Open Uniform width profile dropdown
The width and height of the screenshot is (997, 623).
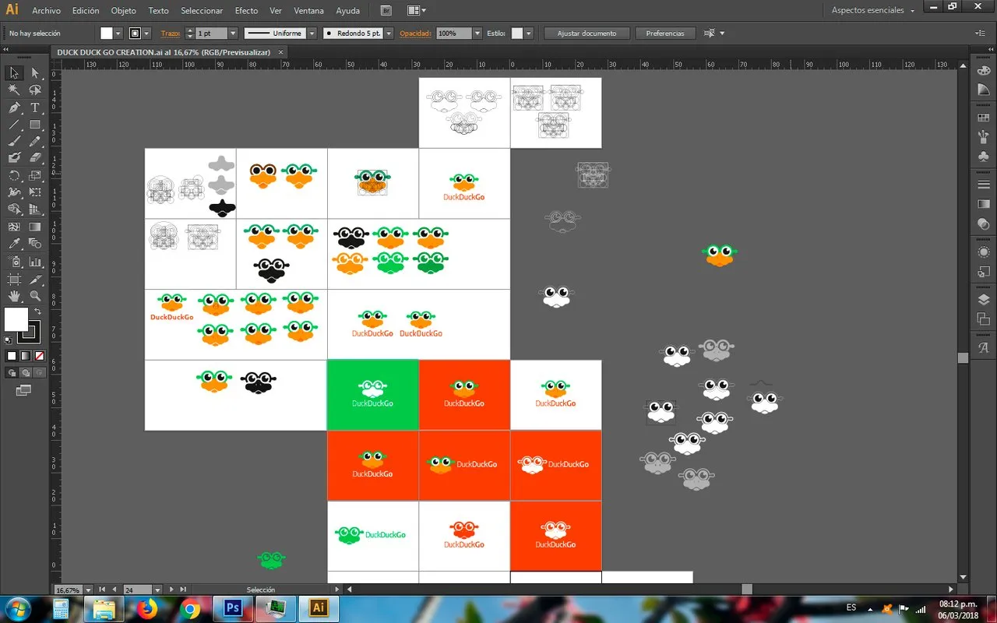click(312, 33)
